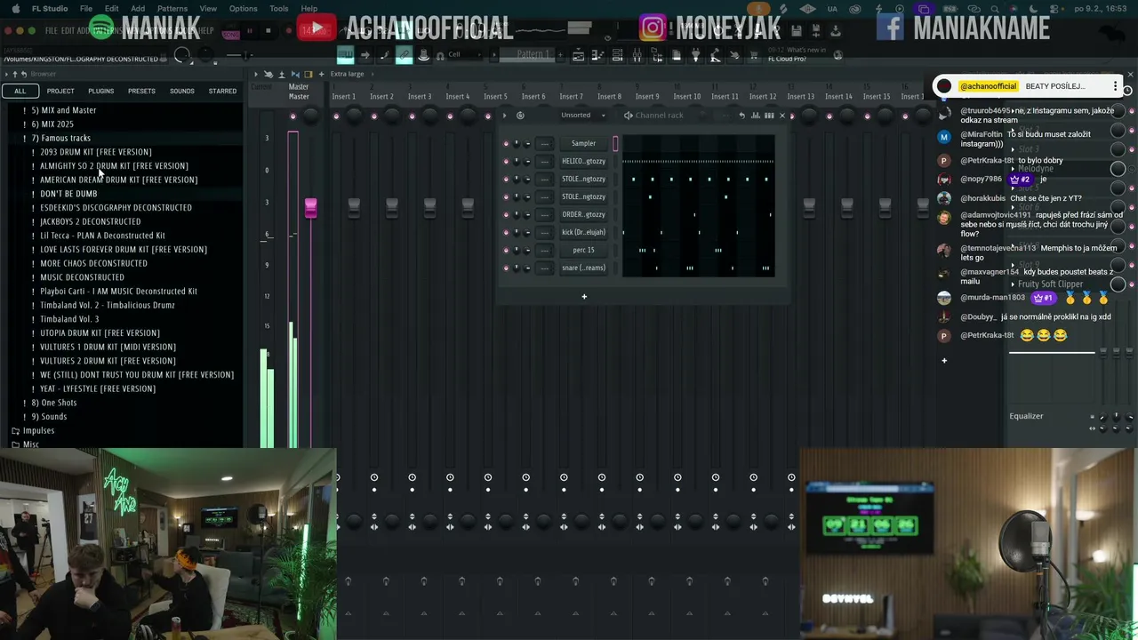The height and width of the screenshot is (640, 1138).
Task: Select the Sampler channel button
Action: [583, 143]
